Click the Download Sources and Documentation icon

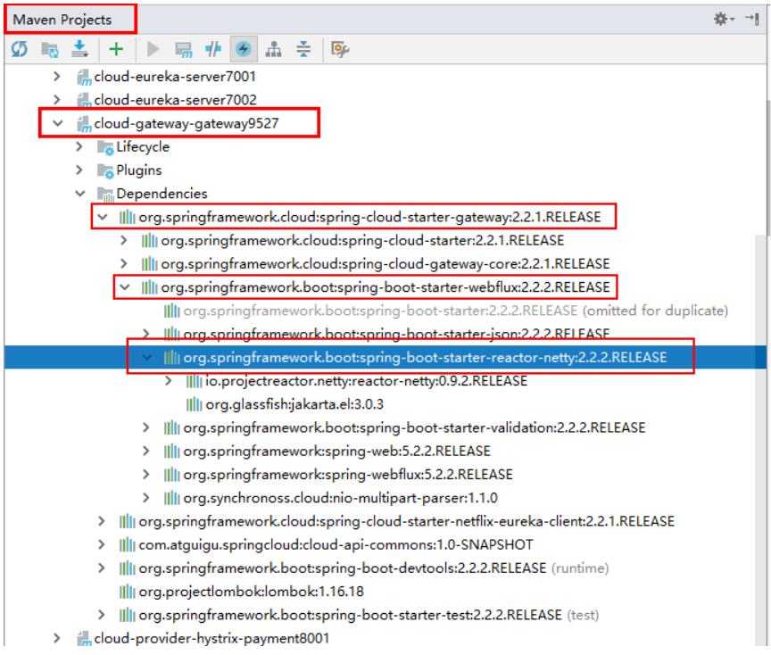tap(79, 49)
